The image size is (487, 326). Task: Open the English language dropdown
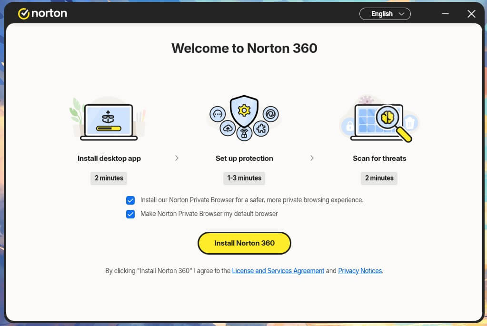[385, 14]
